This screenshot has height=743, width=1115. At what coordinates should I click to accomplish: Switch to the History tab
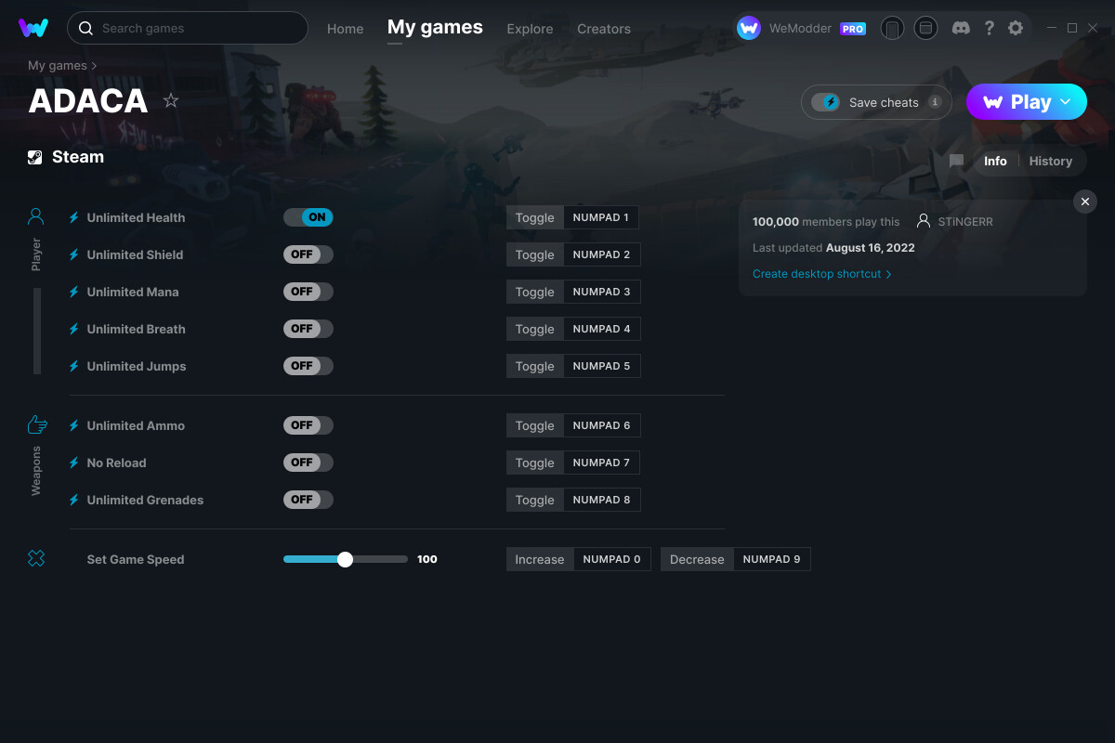pos(1050,161)
